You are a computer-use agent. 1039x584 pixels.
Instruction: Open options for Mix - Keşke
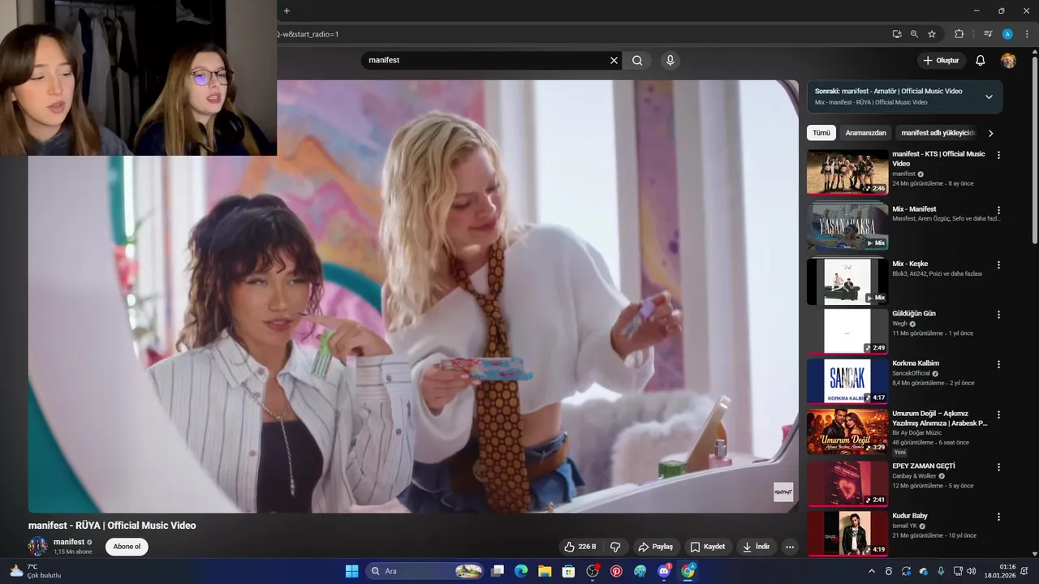[998, 264]
